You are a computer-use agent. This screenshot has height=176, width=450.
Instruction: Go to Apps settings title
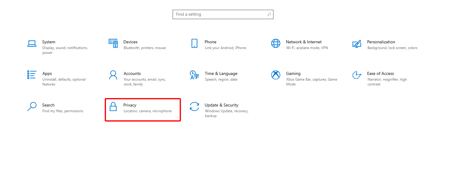point(47,73)
